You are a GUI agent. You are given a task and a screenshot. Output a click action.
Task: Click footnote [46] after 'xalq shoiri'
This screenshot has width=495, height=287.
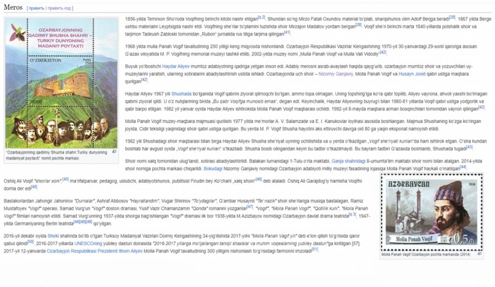click(259, 179)
